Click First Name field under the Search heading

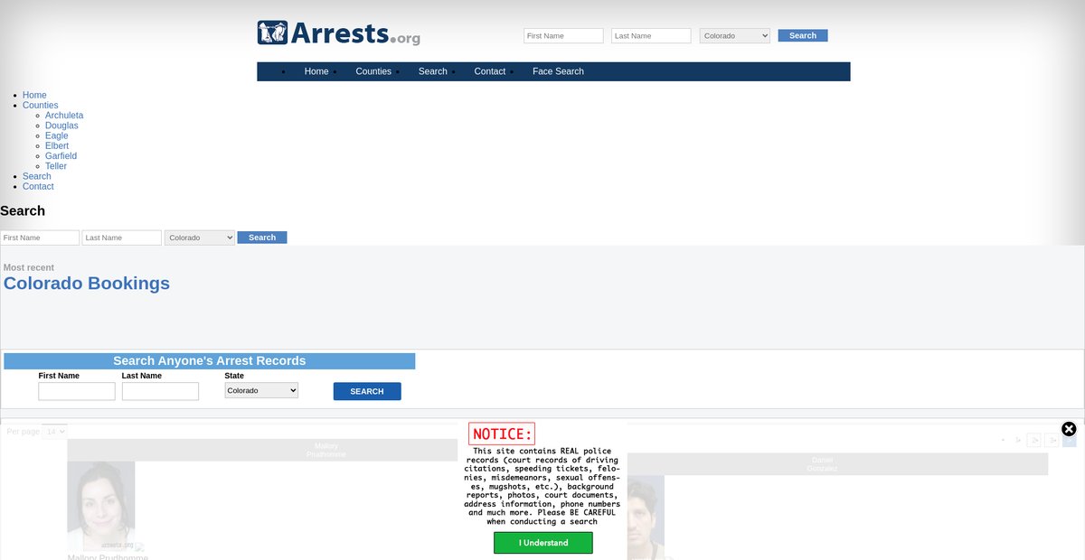(x=40, y=238)
